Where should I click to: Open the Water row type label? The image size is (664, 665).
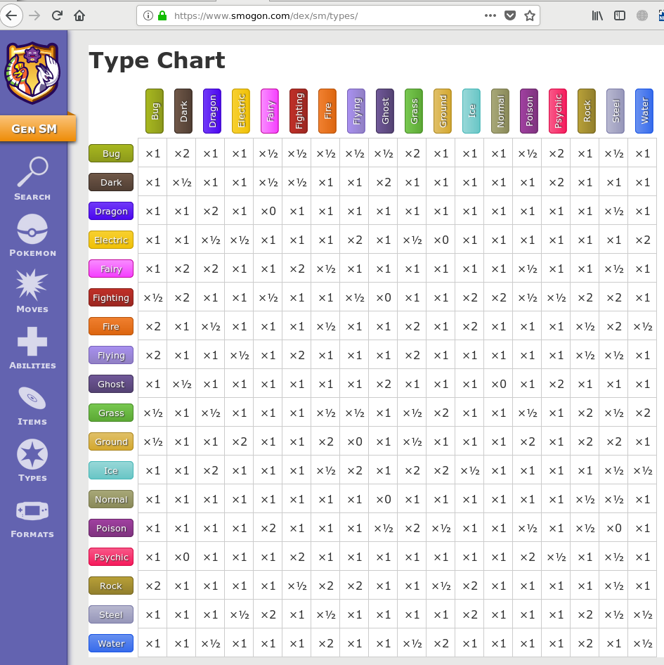111,644
